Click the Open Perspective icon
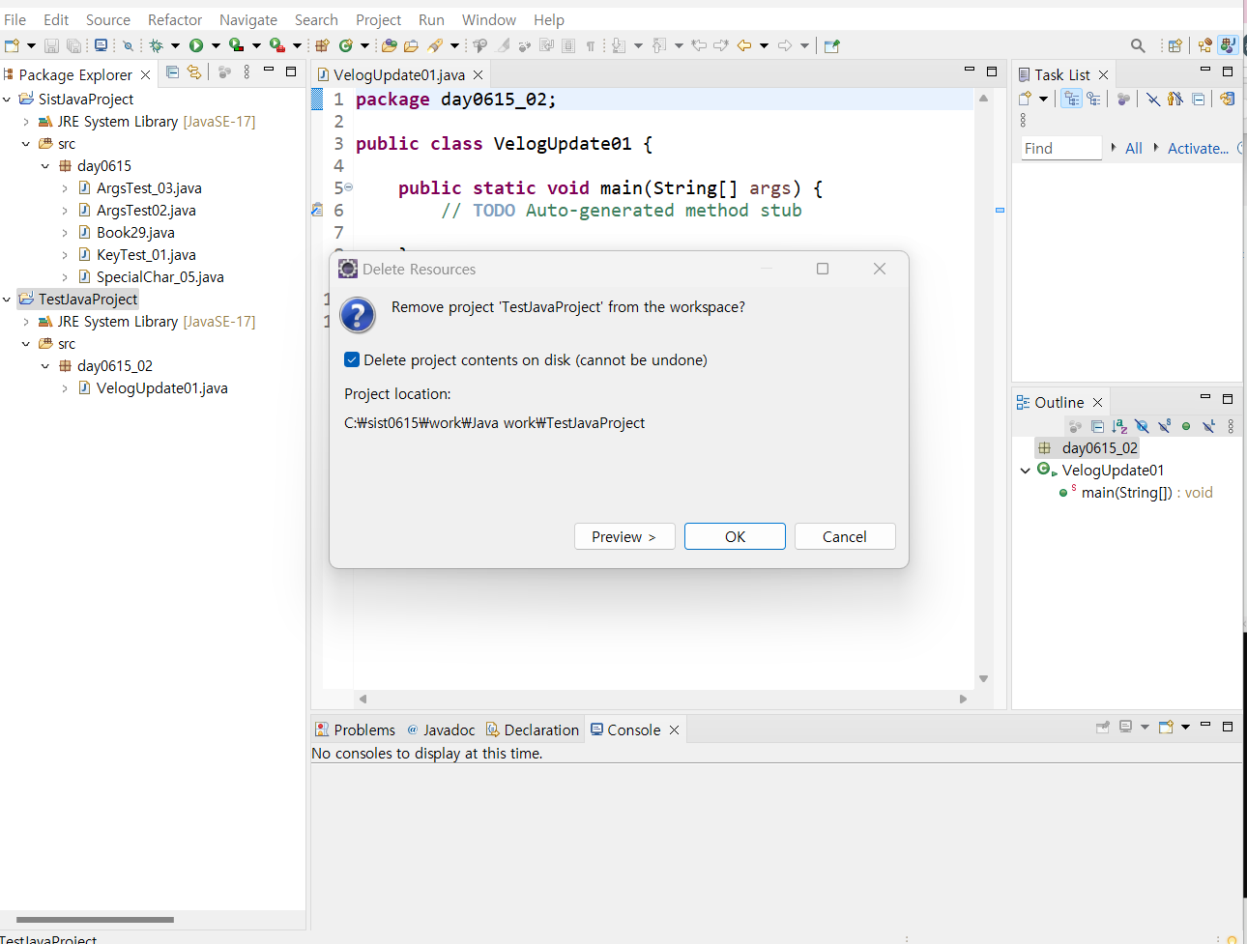This screenshot has height=944, width=1247. pyautogui.click(x=1174, y=45)
